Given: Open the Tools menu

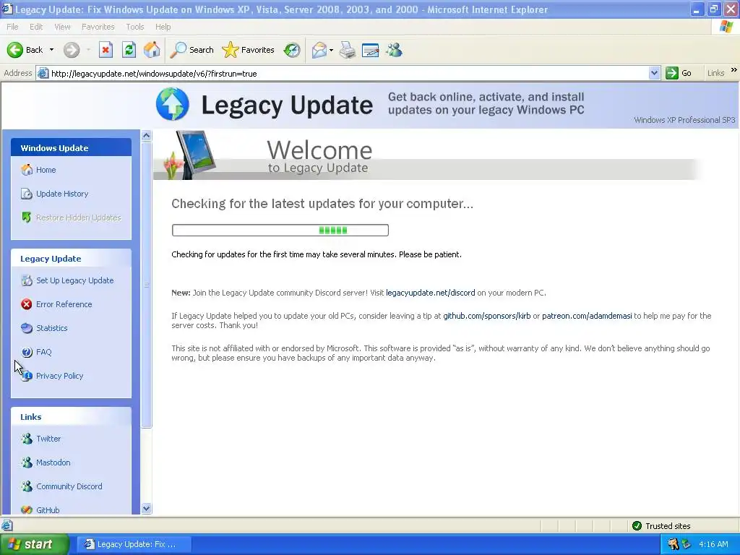Looking at the screenshot, I should tap(135, 27).
